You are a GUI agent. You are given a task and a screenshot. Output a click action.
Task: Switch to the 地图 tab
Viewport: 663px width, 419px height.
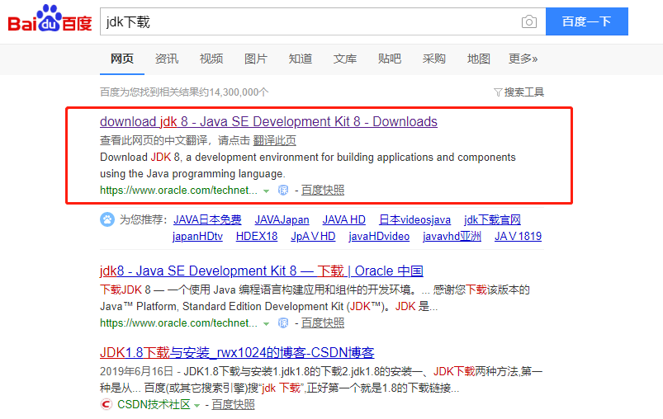[x=479, y=59]
